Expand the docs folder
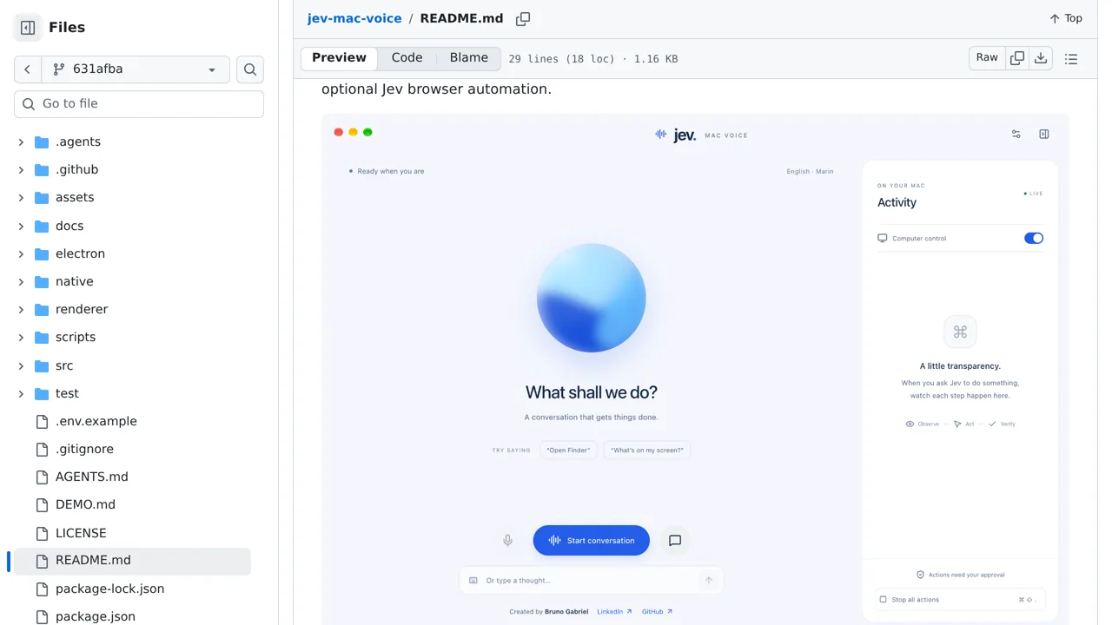The height and width of the screenshot is (625, 1112). [21, 226]
